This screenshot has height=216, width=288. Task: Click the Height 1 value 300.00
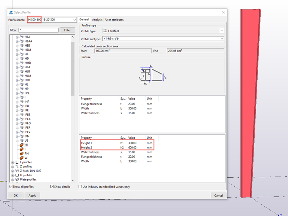[132, 143]
